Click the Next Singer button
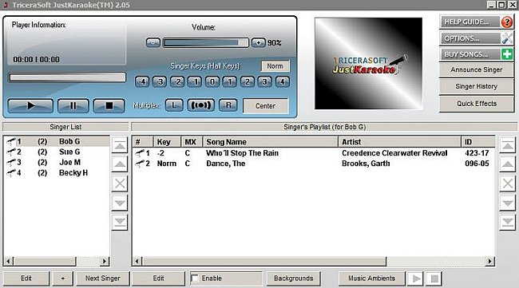Image resolution: width=519 pixels, height=288 pixels. point(103,278)
